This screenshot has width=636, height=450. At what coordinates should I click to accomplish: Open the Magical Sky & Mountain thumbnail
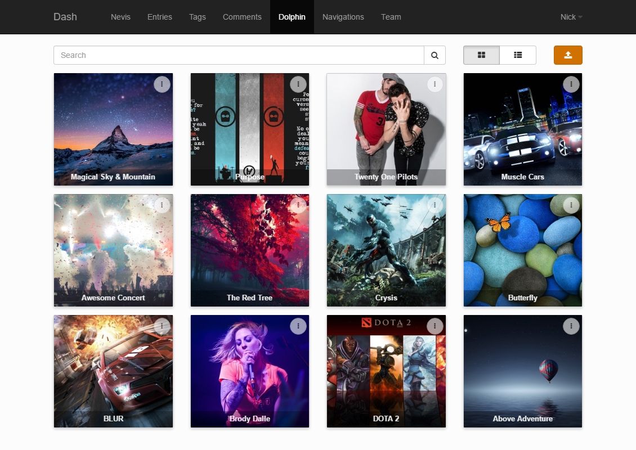[x=113, y=129]
